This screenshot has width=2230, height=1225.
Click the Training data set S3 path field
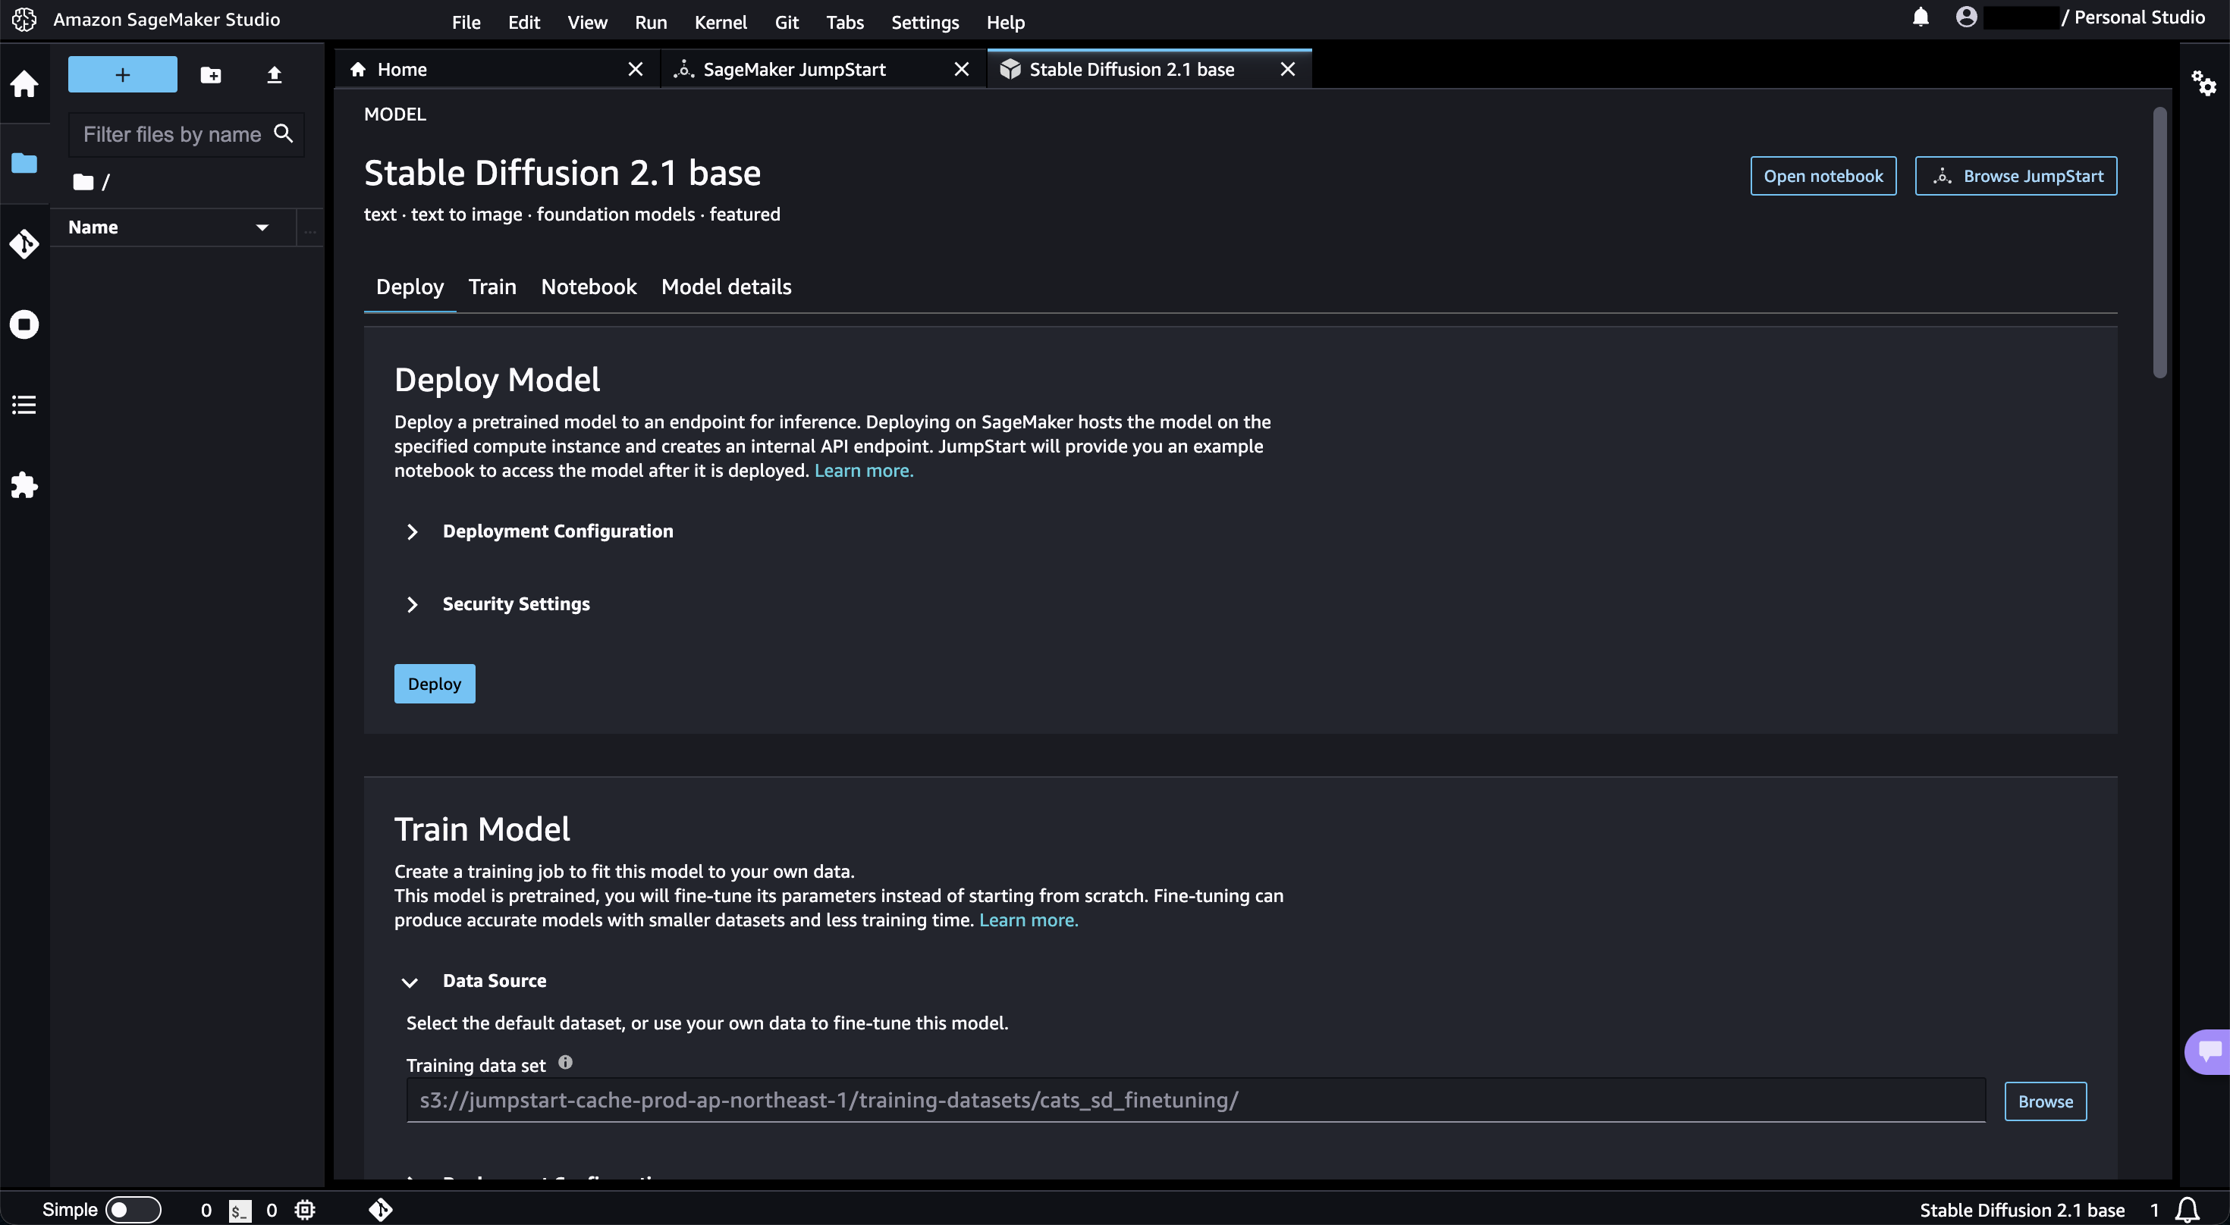coord(1195,1101)
